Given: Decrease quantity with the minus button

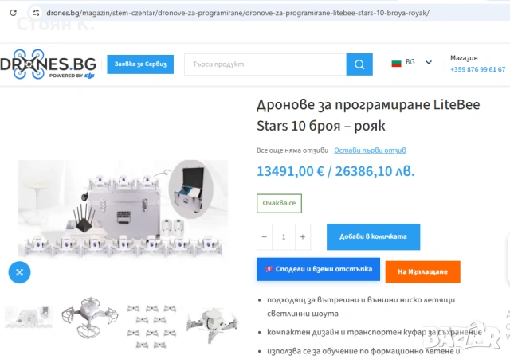Looking at the screenshot, I should tap(265, 237).
